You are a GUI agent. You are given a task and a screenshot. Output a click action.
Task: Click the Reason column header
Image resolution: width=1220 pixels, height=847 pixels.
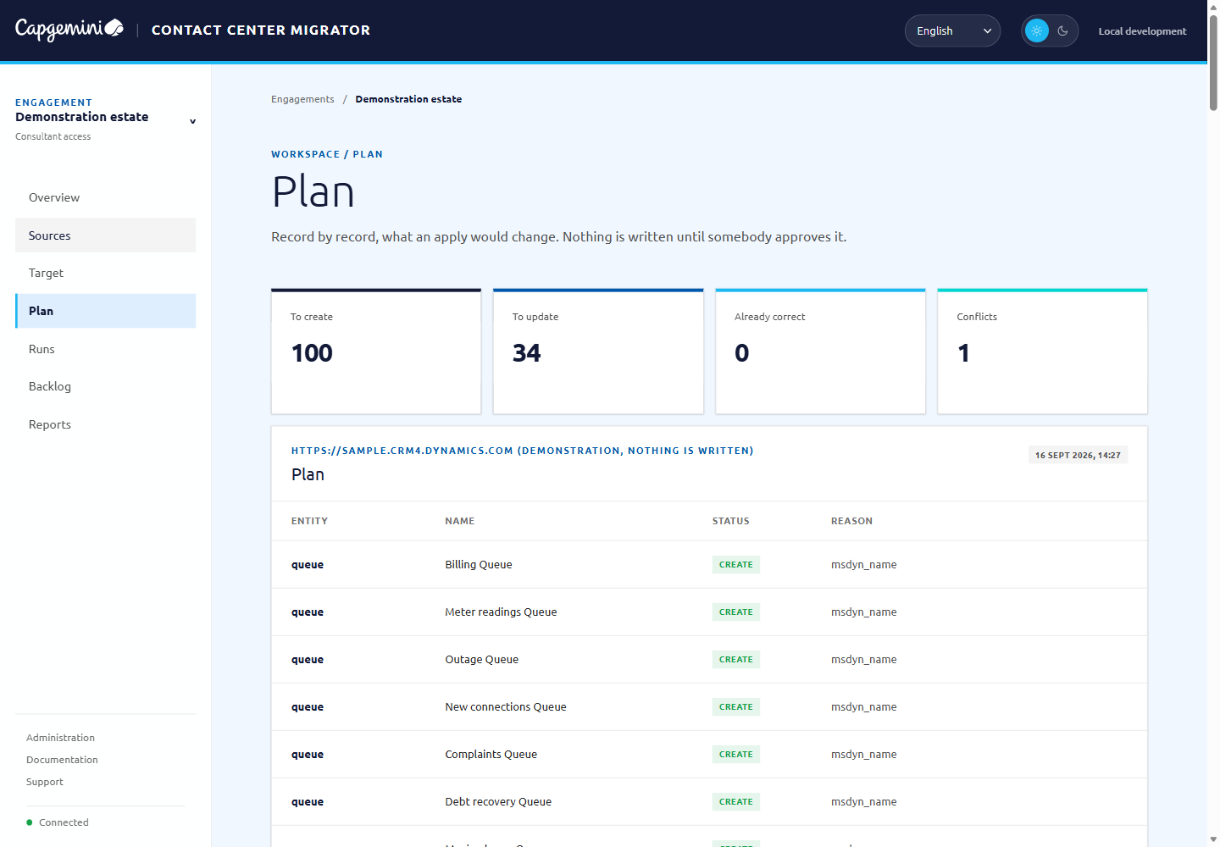pyautogui.click(x=851, y=521)
